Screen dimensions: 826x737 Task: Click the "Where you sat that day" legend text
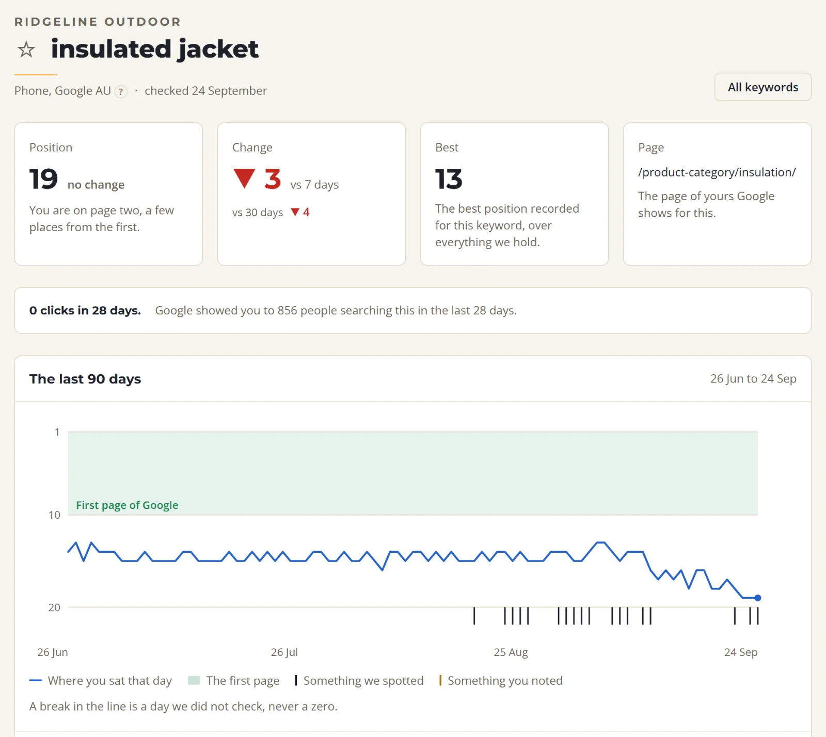[x=110, y=681]
